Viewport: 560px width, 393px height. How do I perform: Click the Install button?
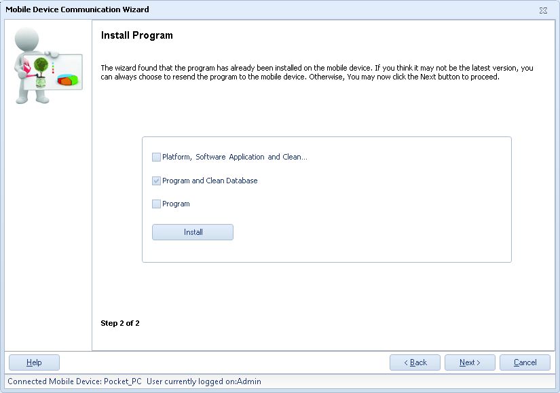pos(192,231)
